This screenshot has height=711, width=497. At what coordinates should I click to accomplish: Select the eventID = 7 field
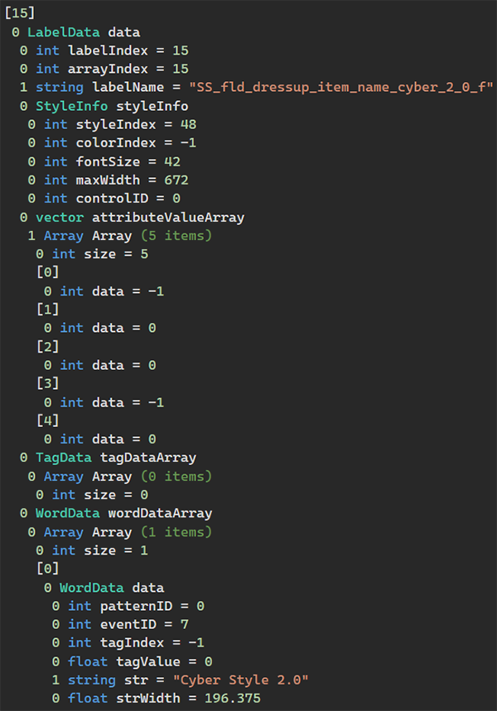click(x=136, y=624)
